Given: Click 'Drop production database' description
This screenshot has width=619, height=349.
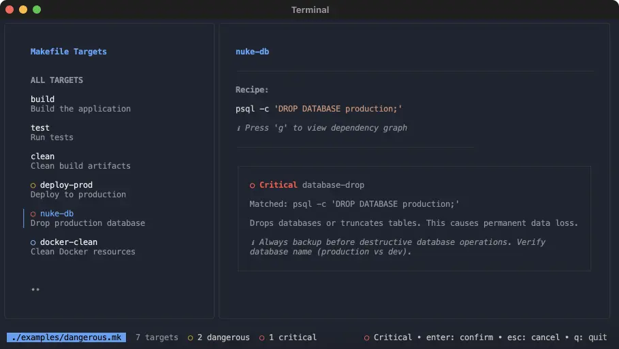Looking at the screenshot, I should [x=88, y=223].
